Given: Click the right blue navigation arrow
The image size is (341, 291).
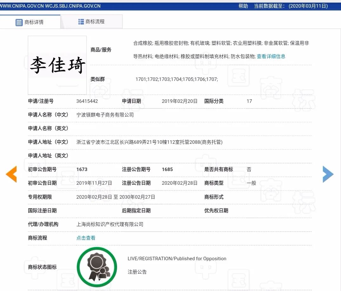Looking at the screenshot, I should pyautogui.click(x=328, y=174).
